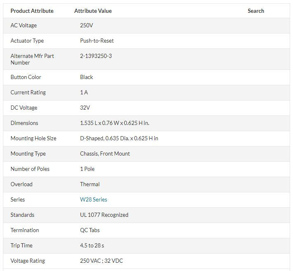Click the Push-to-Reset actuator value
This screenshot has width=293, height=271.
pyautogui.click(x=97, y=41)
